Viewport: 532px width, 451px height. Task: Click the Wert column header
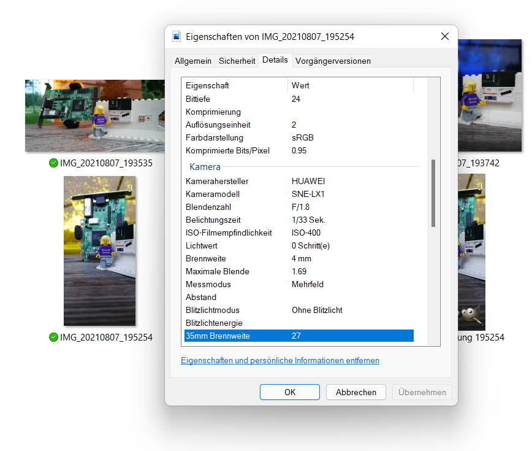(351, 85)
